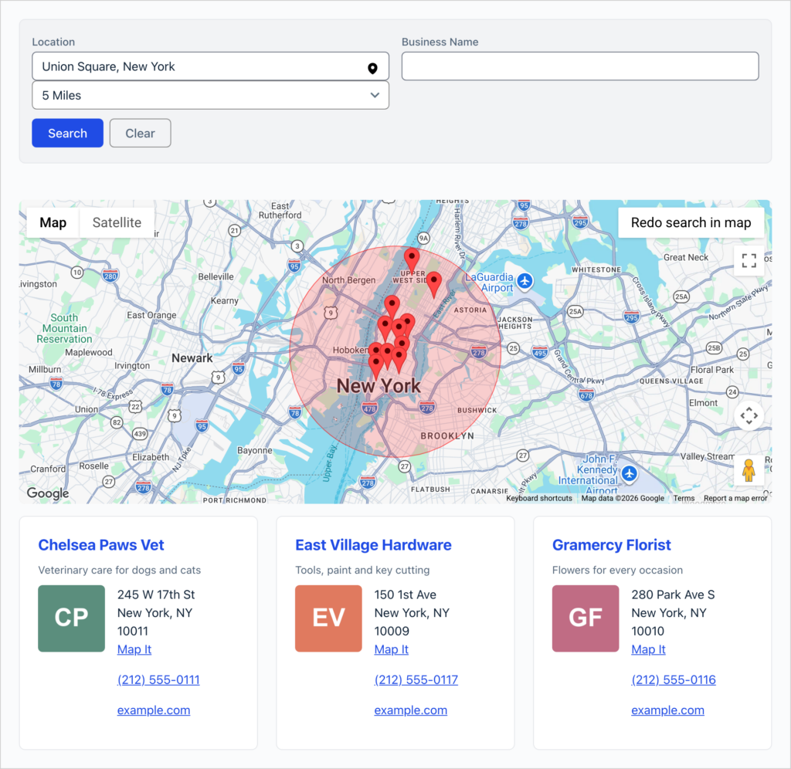Open example.com link for Gramercy Florist
Image resolution: width=791 pixels, height=769 pixels.
[667, 710]
